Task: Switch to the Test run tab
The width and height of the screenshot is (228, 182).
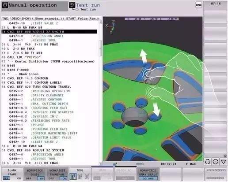Action: click(88, 5)
